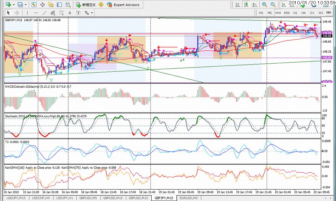Select the trendline drawing tool

[44, 13]
